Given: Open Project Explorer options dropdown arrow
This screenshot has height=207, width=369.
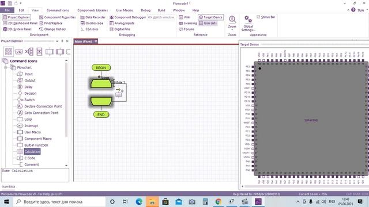Looking at the screenshot, I should click(57, 41).
